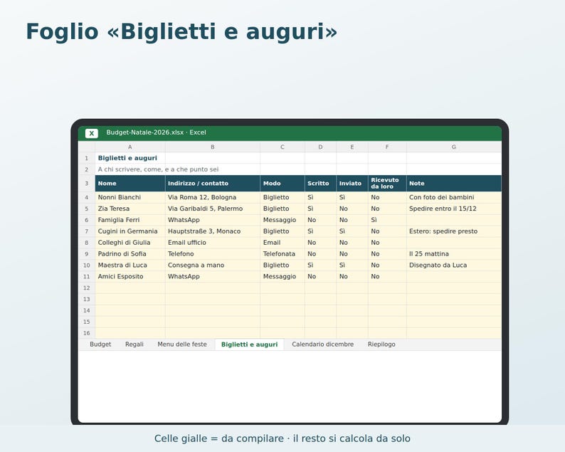Click the Indirizzo / contatto header cell
This screenshot has height=452, width=565.
click(x=213, y=183)
